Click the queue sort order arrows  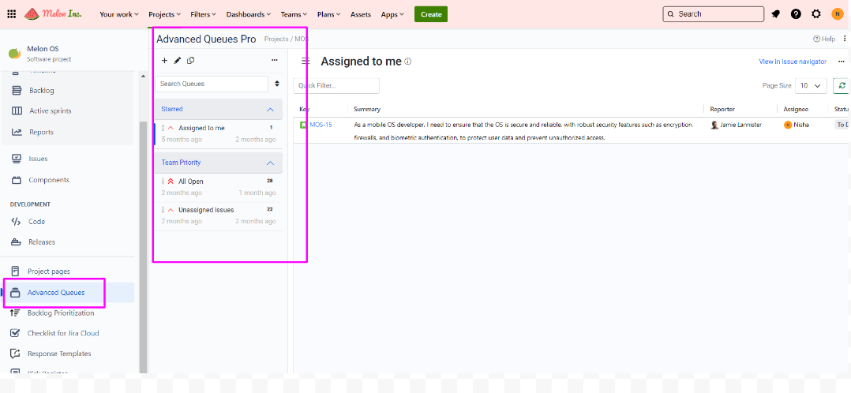coord(277,84)
